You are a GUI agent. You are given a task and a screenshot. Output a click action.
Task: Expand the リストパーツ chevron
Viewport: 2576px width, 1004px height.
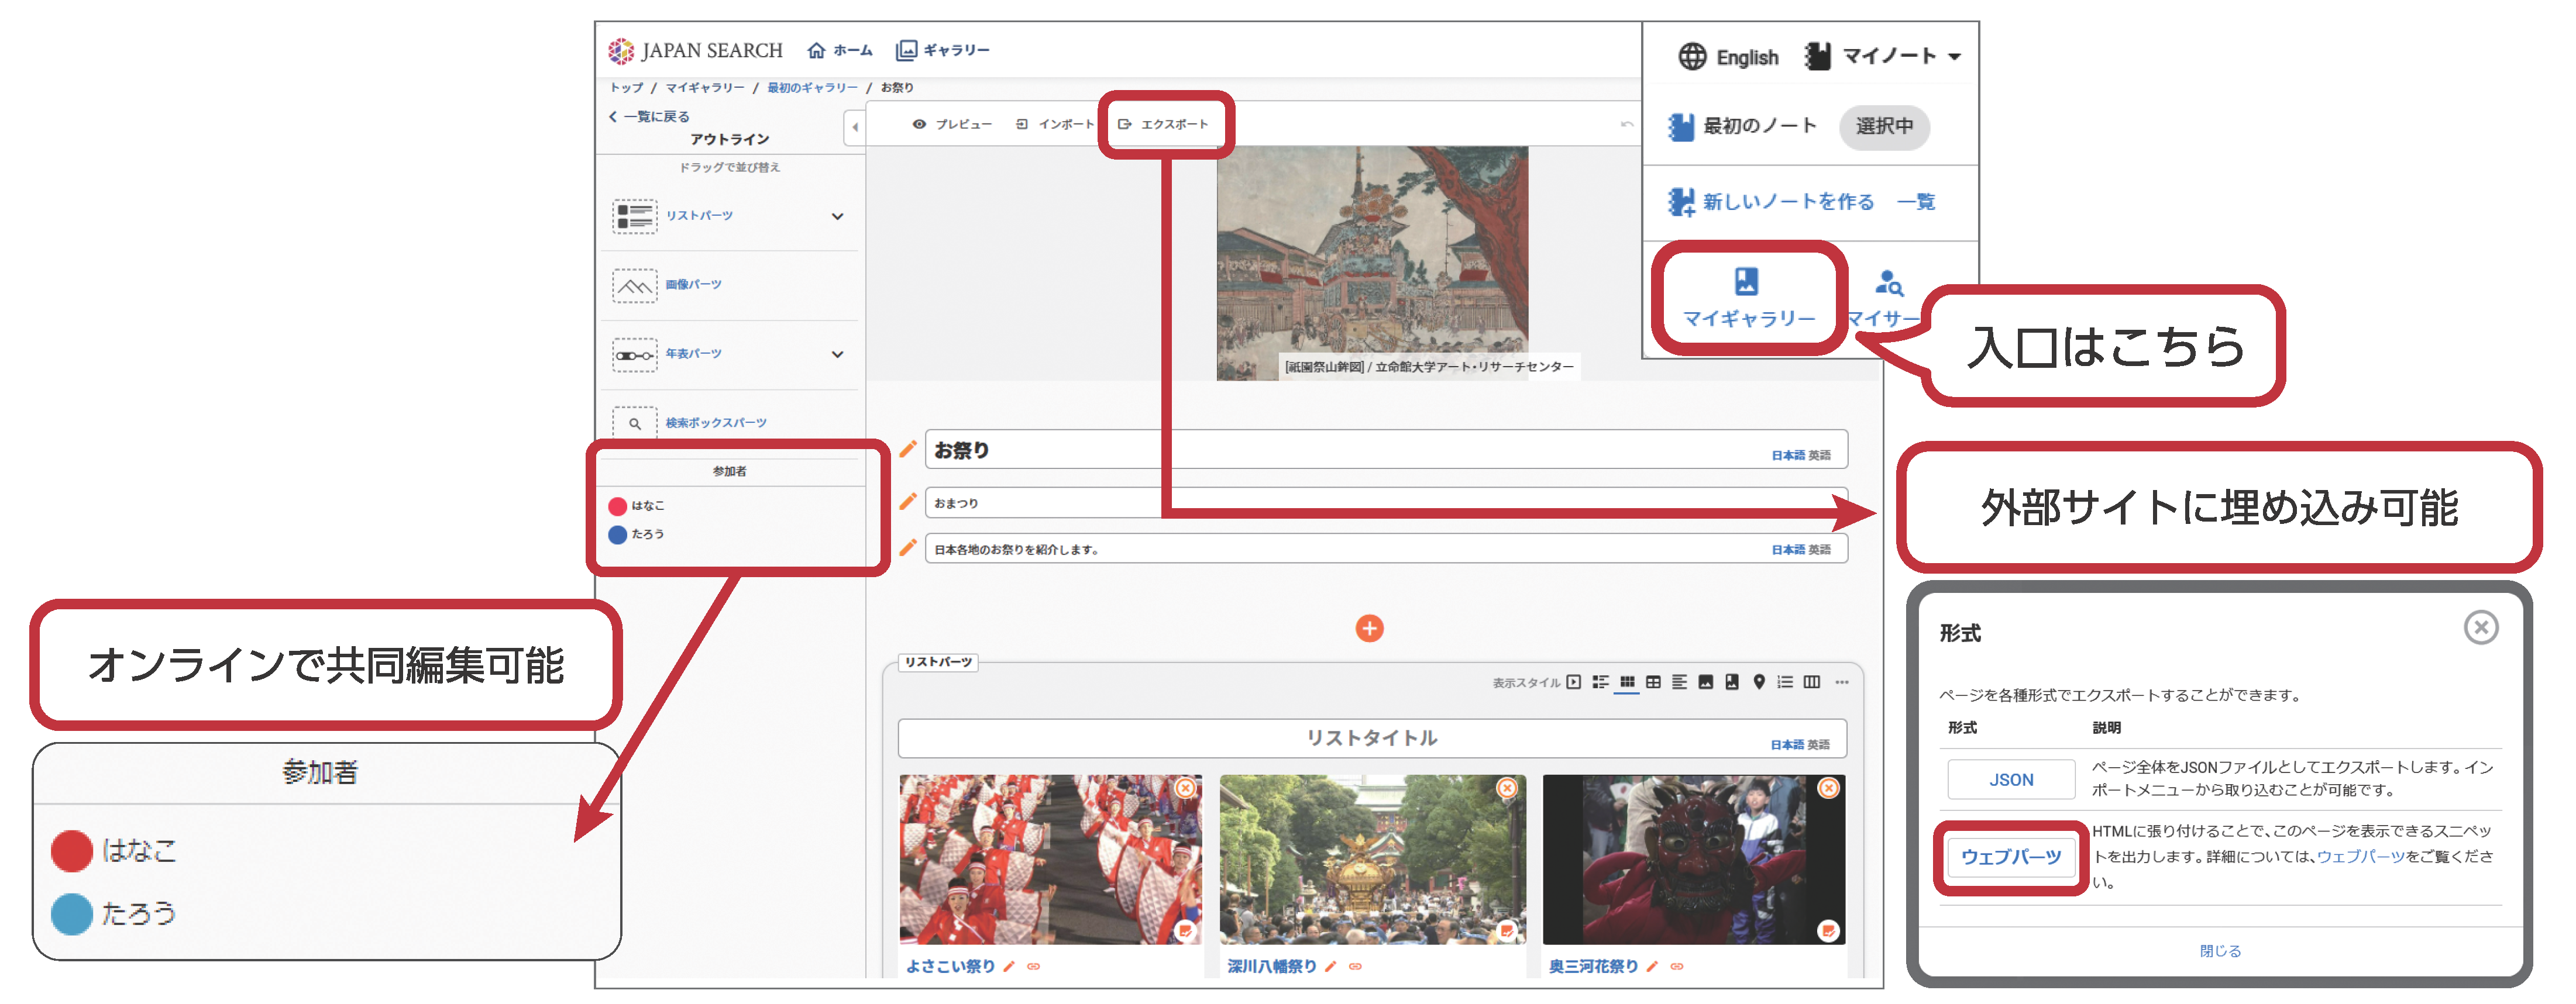click(x=838, y=217)
